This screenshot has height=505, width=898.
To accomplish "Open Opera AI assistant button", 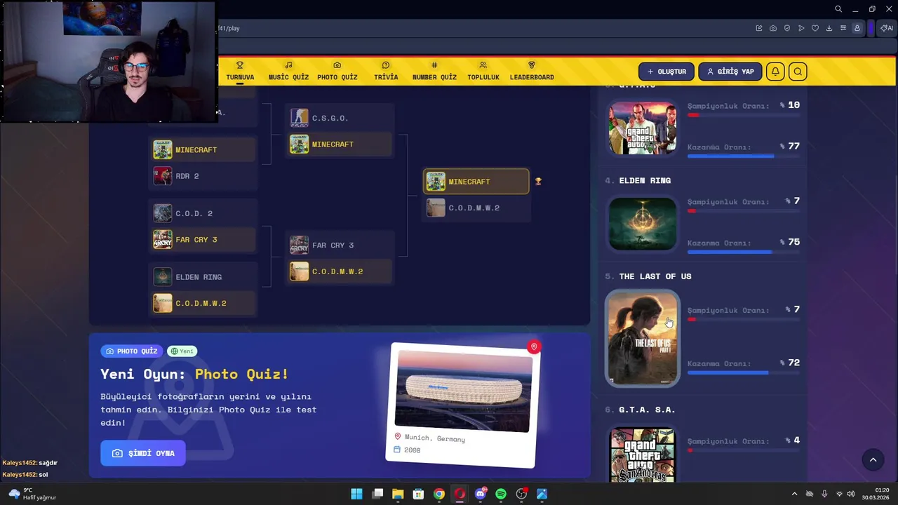I will pyautogui.click(x=887, y=28).
